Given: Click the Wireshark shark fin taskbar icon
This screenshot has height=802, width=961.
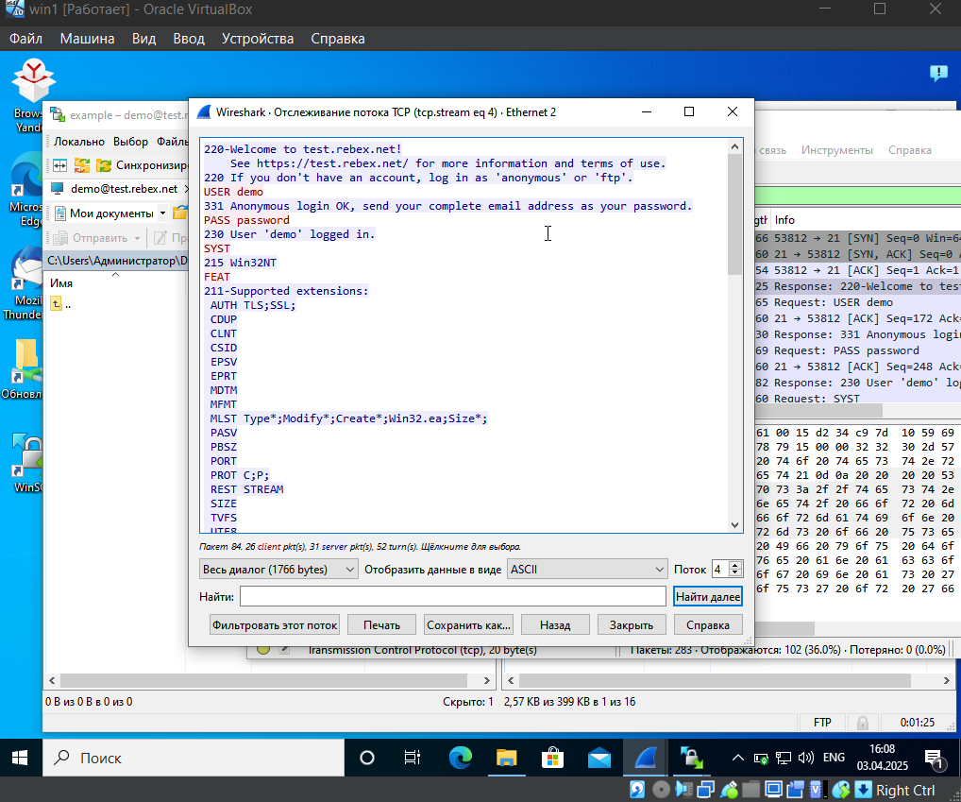Looking at the screenshot, I should (x=646, y=759).
